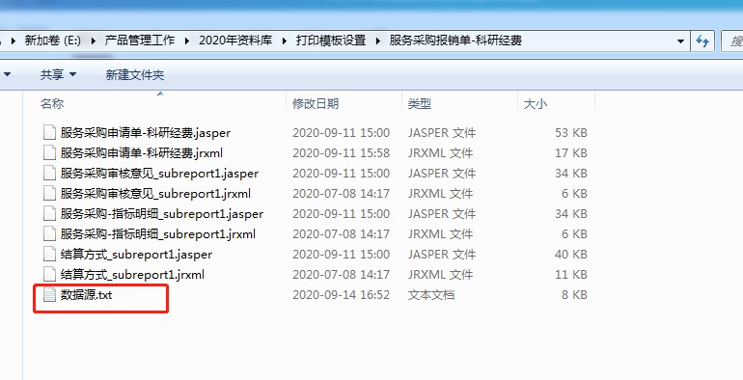Click 新建文件夹 button
The image size is (743, 380).
(x=134, y=74)
